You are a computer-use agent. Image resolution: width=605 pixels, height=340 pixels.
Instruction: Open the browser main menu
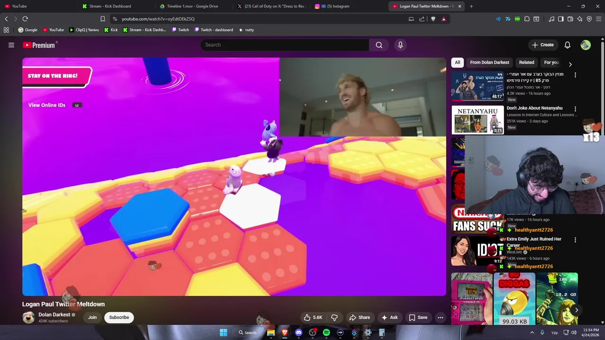coord(599,19)
